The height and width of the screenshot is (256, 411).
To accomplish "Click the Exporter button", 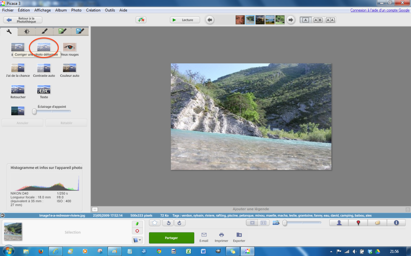I will click(x=239, y=238).
